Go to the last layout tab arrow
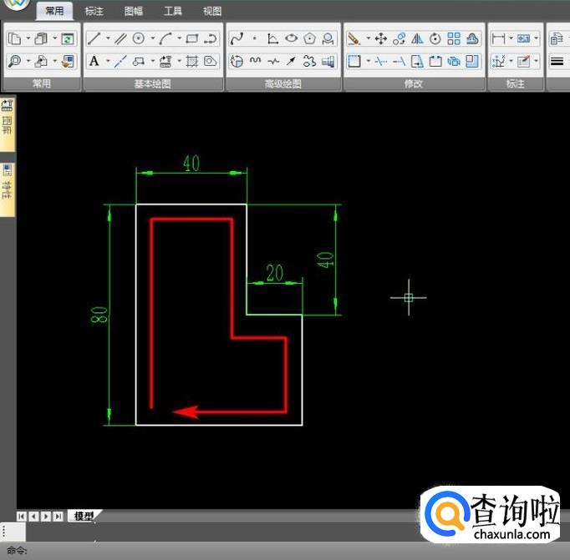The width and height of the screenshot is (570, 560). tap(58, 516)
